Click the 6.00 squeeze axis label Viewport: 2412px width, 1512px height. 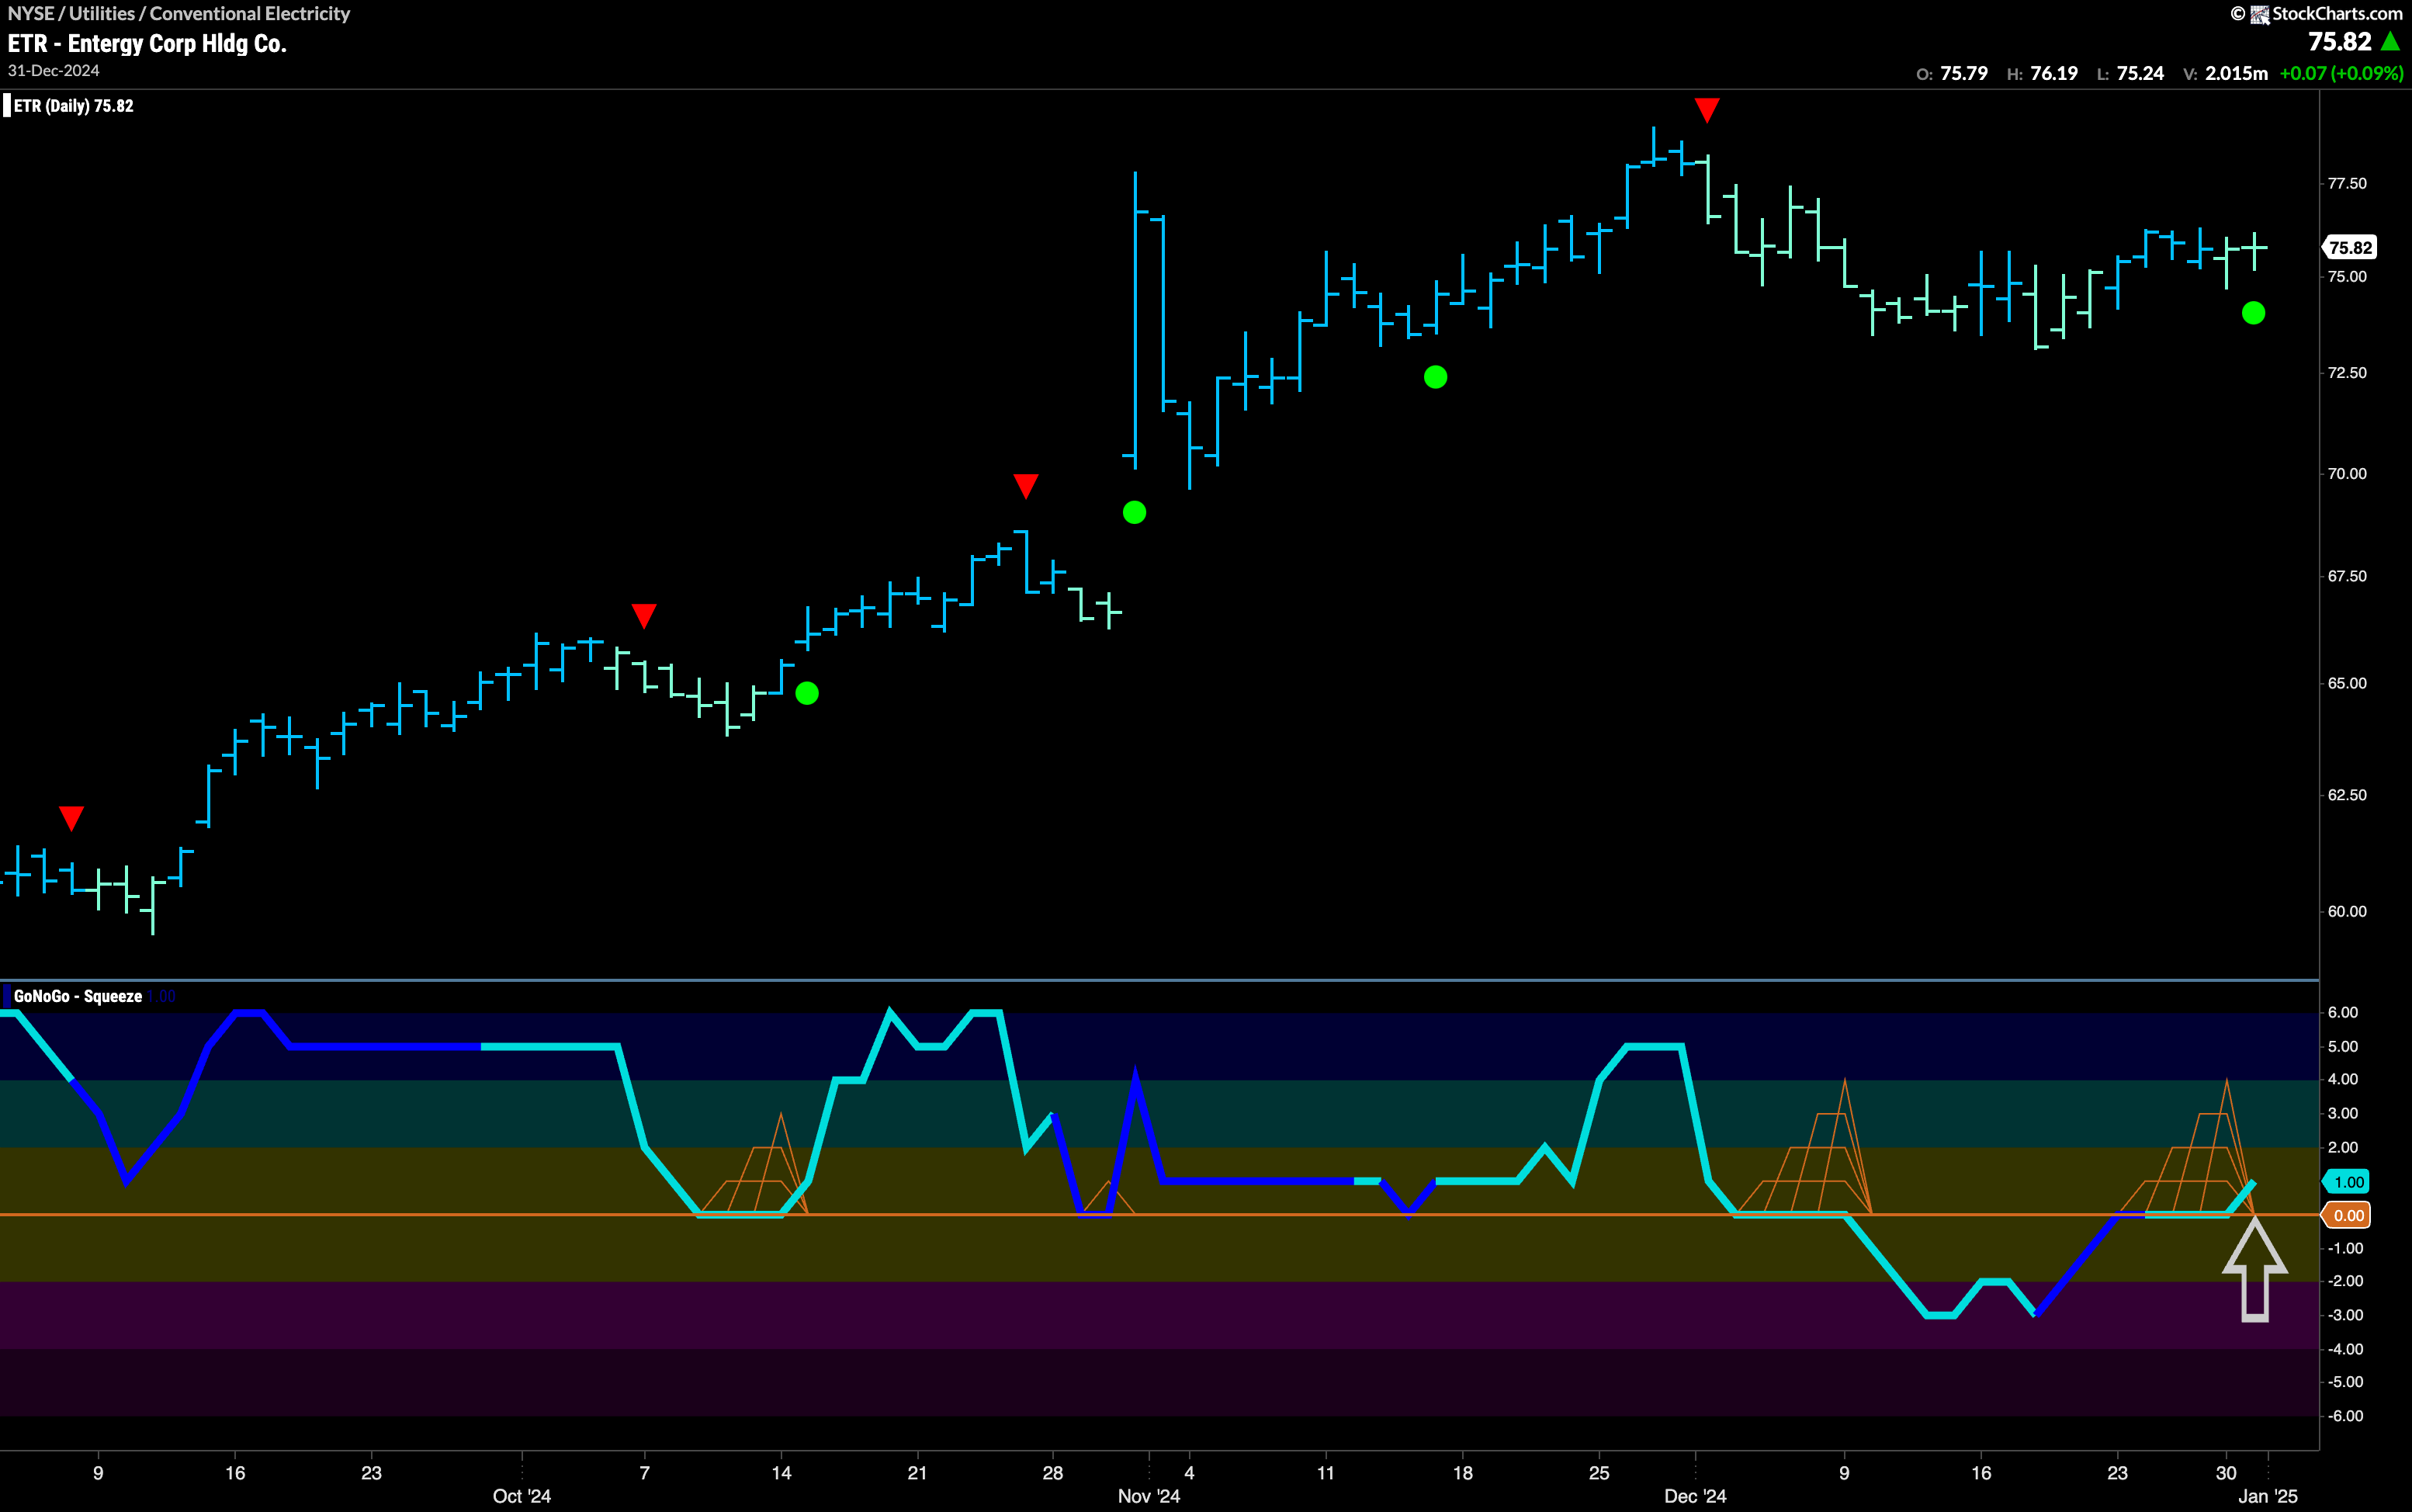point(2342,1012)
